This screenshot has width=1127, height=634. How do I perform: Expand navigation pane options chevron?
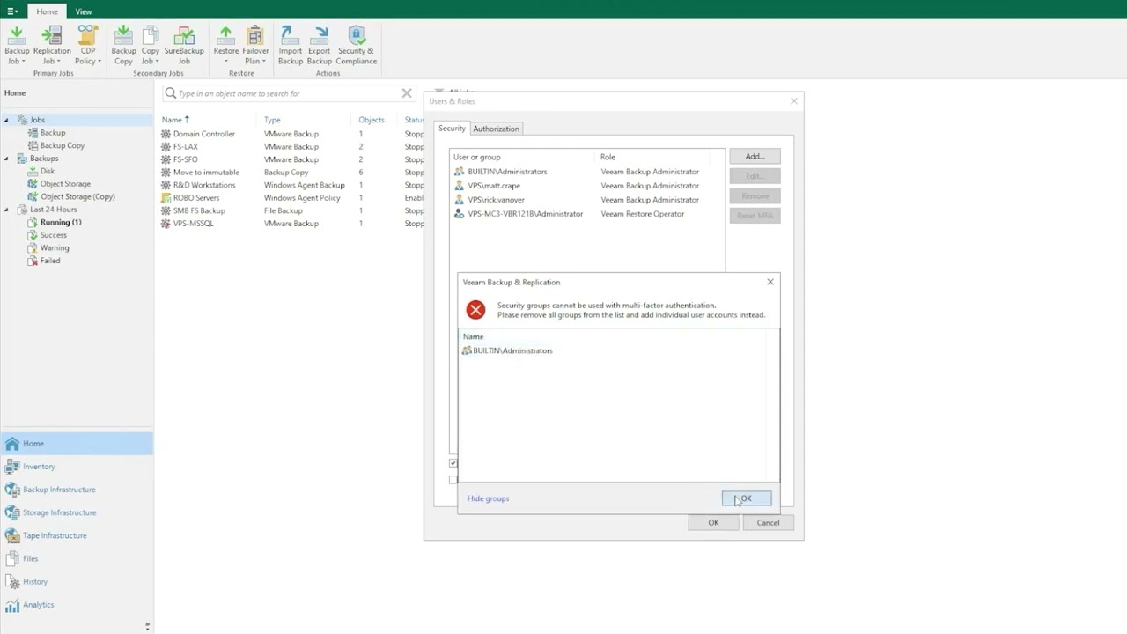pos(147,626)
